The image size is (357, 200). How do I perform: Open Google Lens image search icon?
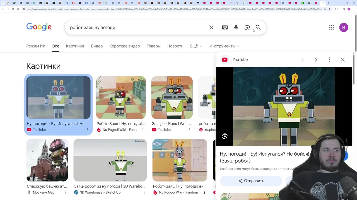[247, 27]
